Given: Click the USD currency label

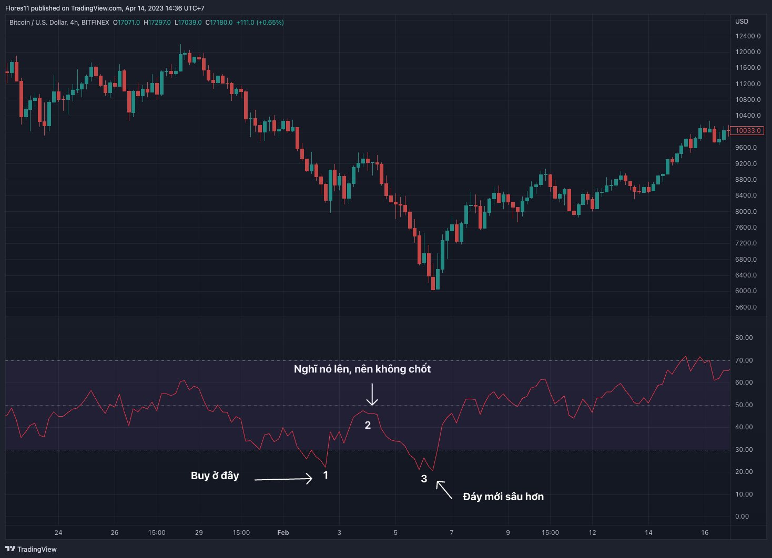Looking at the screenshot, I should pos(741,22).
